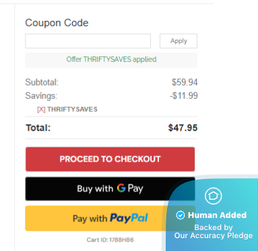Click the bold Total label
The width and height of the screenshot is (258, 251).
click(38, 128)
